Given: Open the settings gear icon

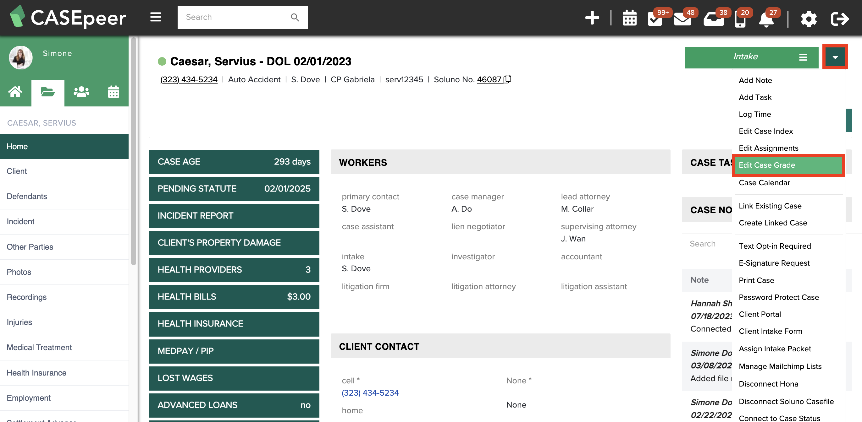Looking at the screenshot, I should pos(809,19).
